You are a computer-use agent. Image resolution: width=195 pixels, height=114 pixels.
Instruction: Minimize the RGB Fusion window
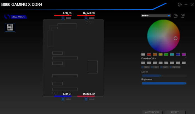pos(186,5)
